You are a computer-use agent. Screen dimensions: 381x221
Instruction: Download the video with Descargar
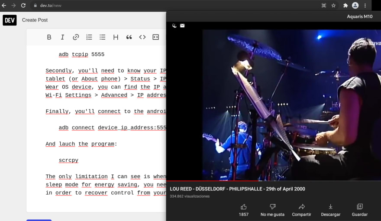coord(331,210)
